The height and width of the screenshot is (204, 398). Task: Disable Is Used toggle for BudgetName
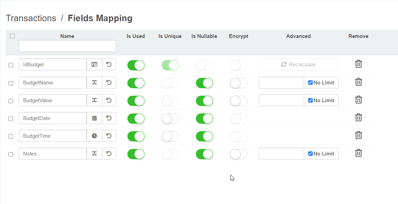(x=136, y=83)
